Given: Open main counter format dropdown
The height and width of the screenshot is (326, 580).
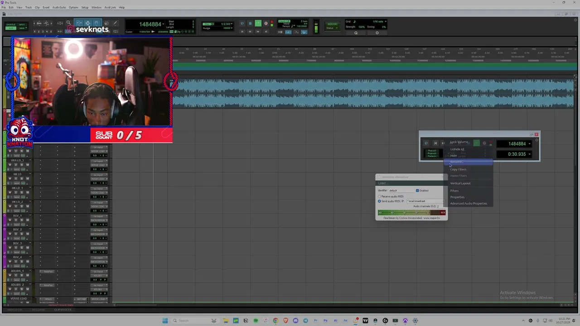Looking at the screenshot, I should point(164,24).
